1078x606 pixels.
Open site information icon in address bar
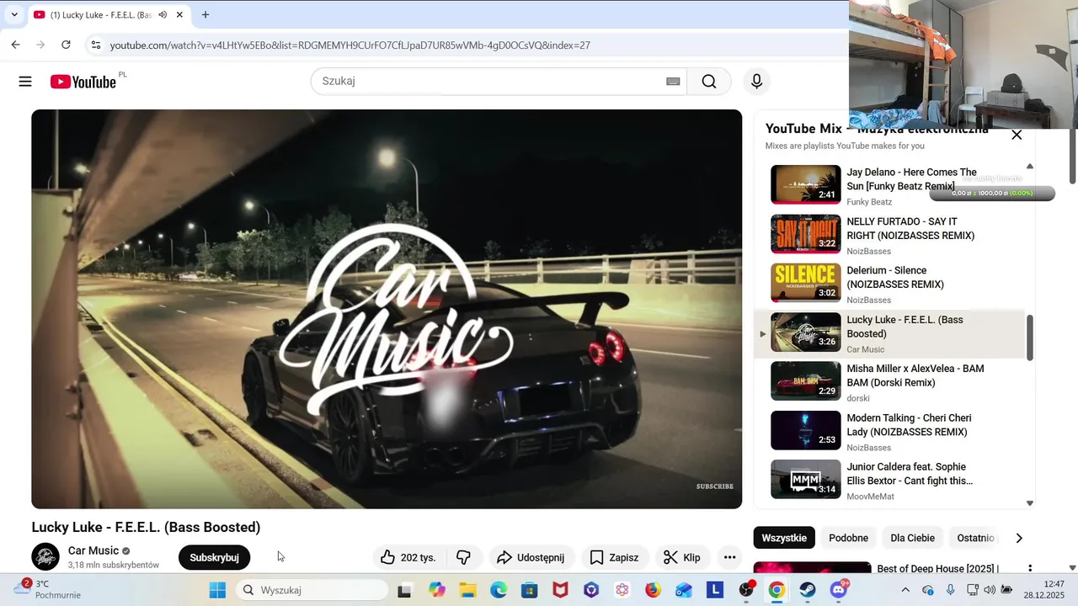click(x=95, y=45)
